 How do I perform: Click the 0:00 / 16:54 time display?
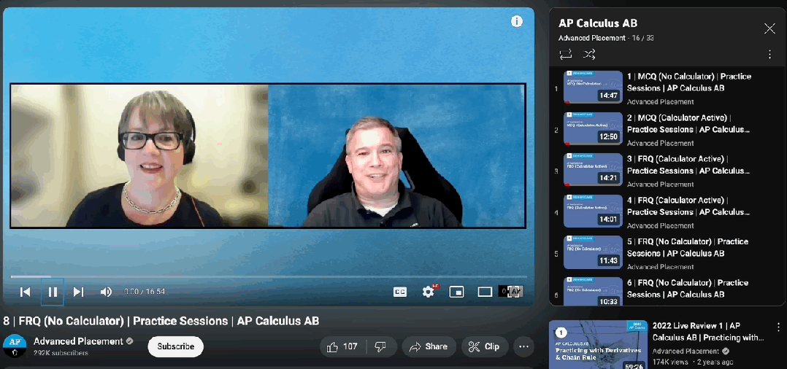(x=144, y=292)
